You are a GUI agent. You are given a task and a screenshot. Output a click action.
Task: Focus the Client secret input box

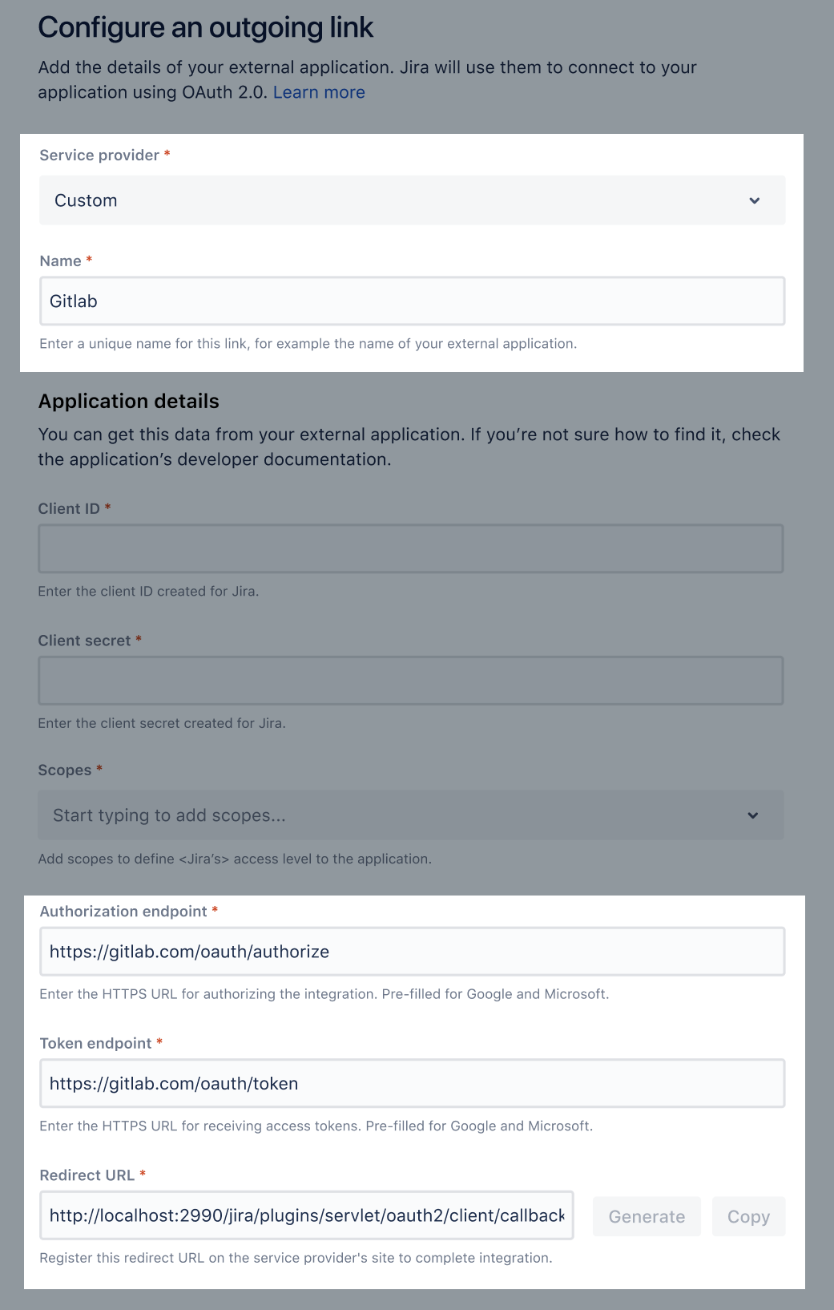click(410, 681)
